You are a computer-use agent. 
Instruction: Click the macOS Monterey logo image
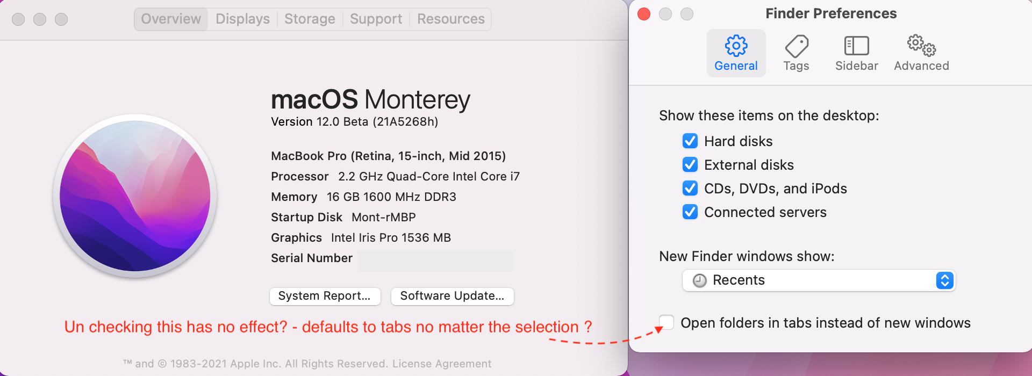[135, 195]
